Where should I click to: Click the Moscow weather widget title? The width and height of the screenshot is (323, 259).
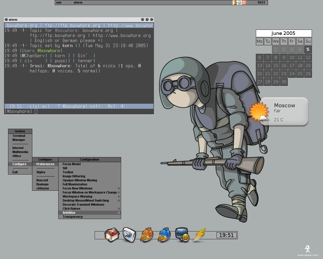(284, 105)
